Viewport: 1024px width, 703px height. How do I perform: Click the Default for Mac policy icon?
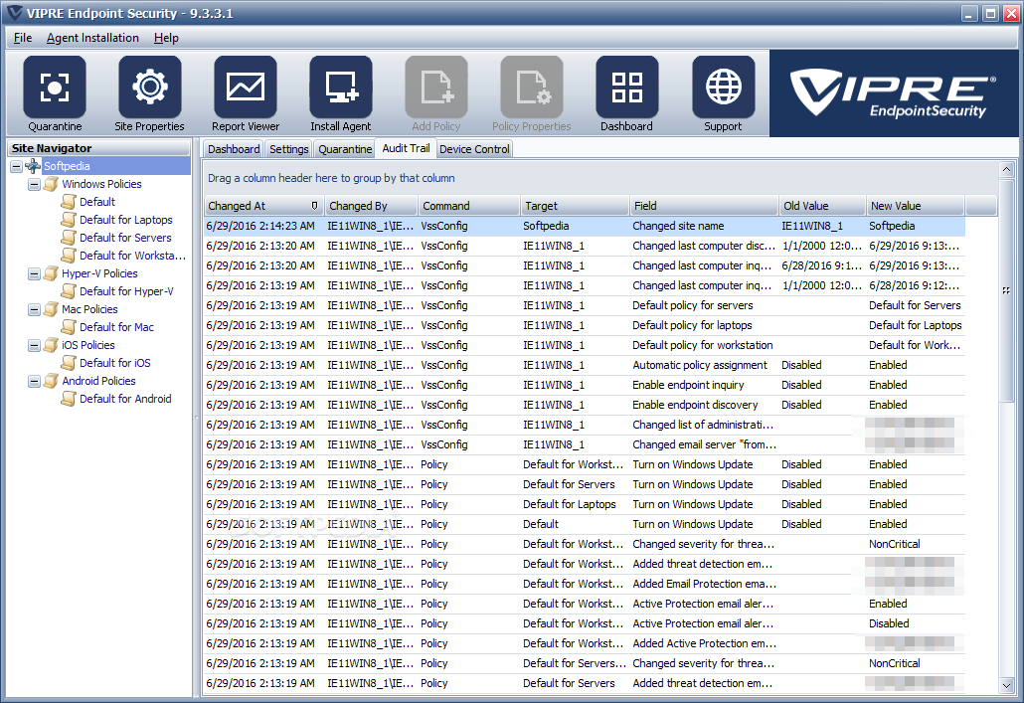tap(69, 327)
